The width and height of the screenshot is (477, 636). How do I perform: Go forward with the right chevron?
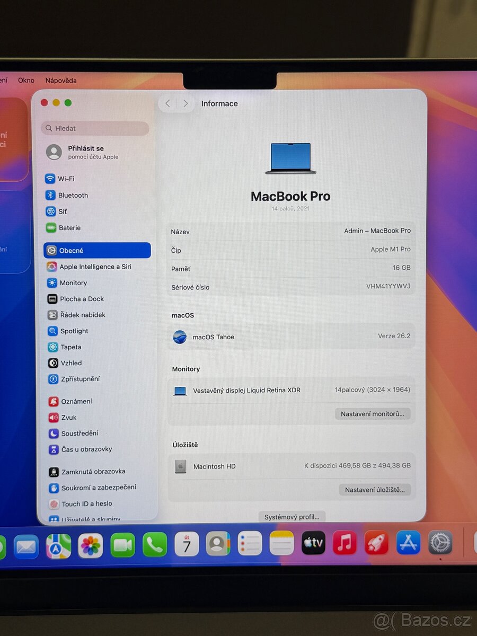click(x=185, y=103)
